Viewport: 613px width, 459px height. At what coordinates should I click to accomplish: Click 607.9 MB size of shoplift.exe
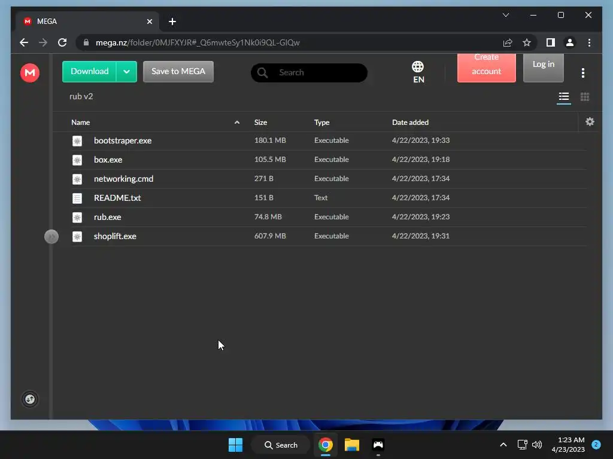[x=270, y=235]
